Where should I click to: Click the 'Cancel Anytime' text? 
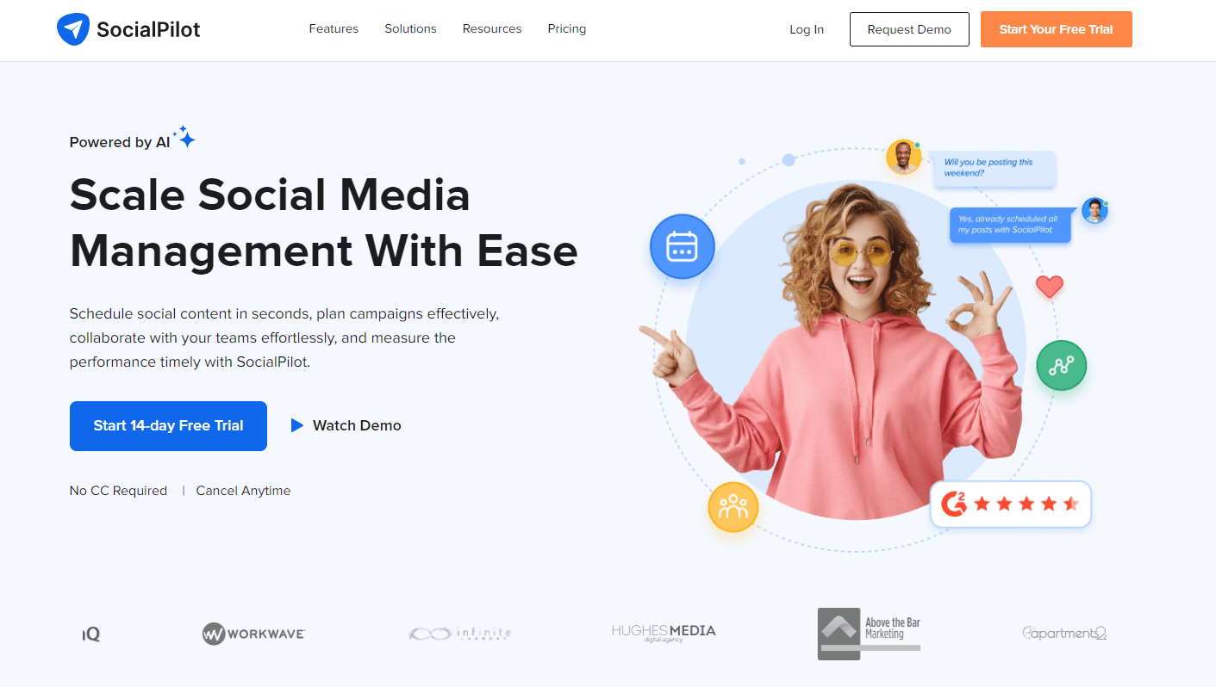tap(243, 491)
